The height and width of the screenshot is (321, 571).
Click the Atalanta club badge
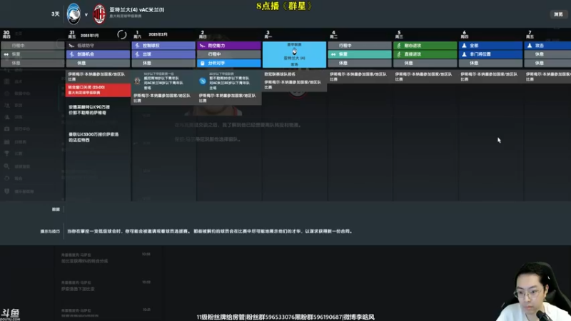[74, 14]
